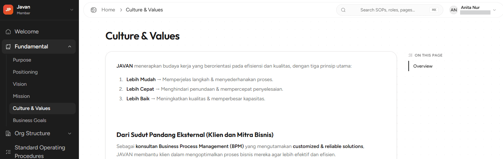The width and height of the screenshot is (503, 159).
Task: Go to Home breadcrumb
Action: pos(108,10)
